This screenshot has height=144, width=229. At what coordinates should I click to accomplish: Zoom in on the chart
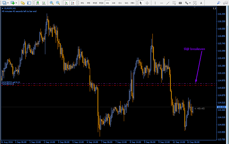point(52,3)
